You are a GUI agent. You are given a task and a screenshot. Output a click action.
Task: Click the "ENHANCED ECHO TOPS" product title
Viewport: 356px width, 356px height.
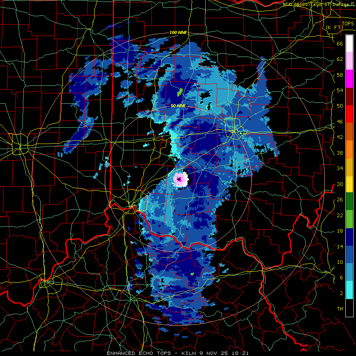tap(138, 353)
